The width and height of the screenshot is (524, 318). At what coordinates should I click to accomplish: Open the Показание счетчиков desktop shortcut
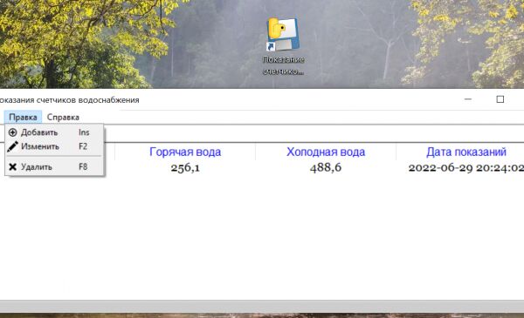coord(283,47)
